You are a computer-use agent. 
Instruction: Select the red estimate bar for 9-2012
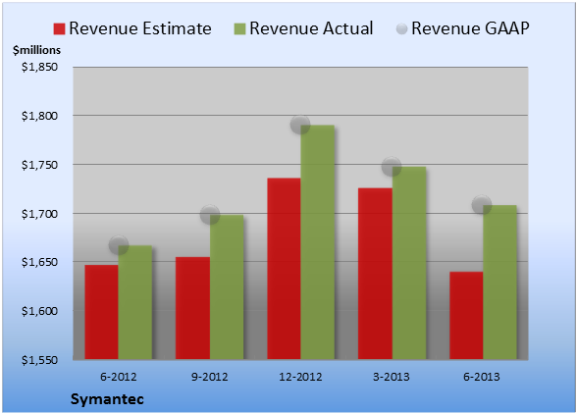click(192, 308)
